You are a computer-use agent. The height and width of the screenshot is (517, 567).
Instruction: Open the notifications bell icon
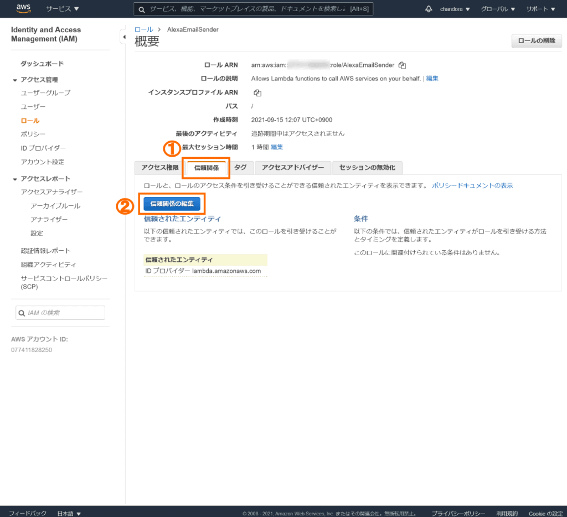[429, 9]
